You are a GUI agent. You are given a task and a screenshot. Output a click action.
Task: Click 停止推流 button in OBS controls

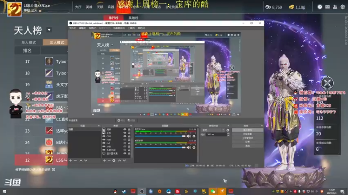(x=248, y=130)
